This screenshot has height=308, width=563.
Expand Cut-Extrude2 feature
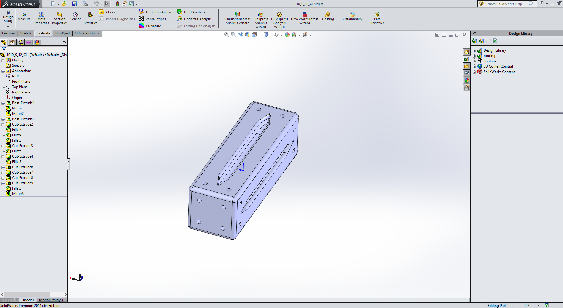(x=3, y=125)
